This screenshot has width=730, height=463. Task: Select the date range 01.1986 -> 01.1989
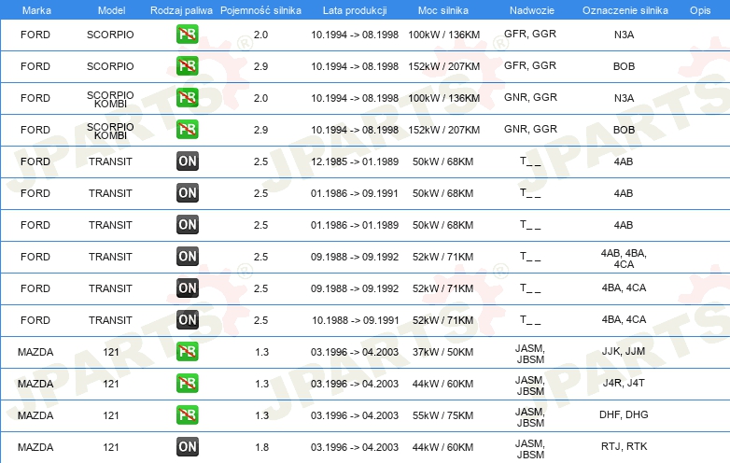coord(355,225)
